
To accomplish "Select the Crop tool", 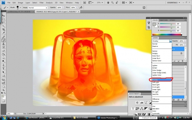I will pos(4,29).
